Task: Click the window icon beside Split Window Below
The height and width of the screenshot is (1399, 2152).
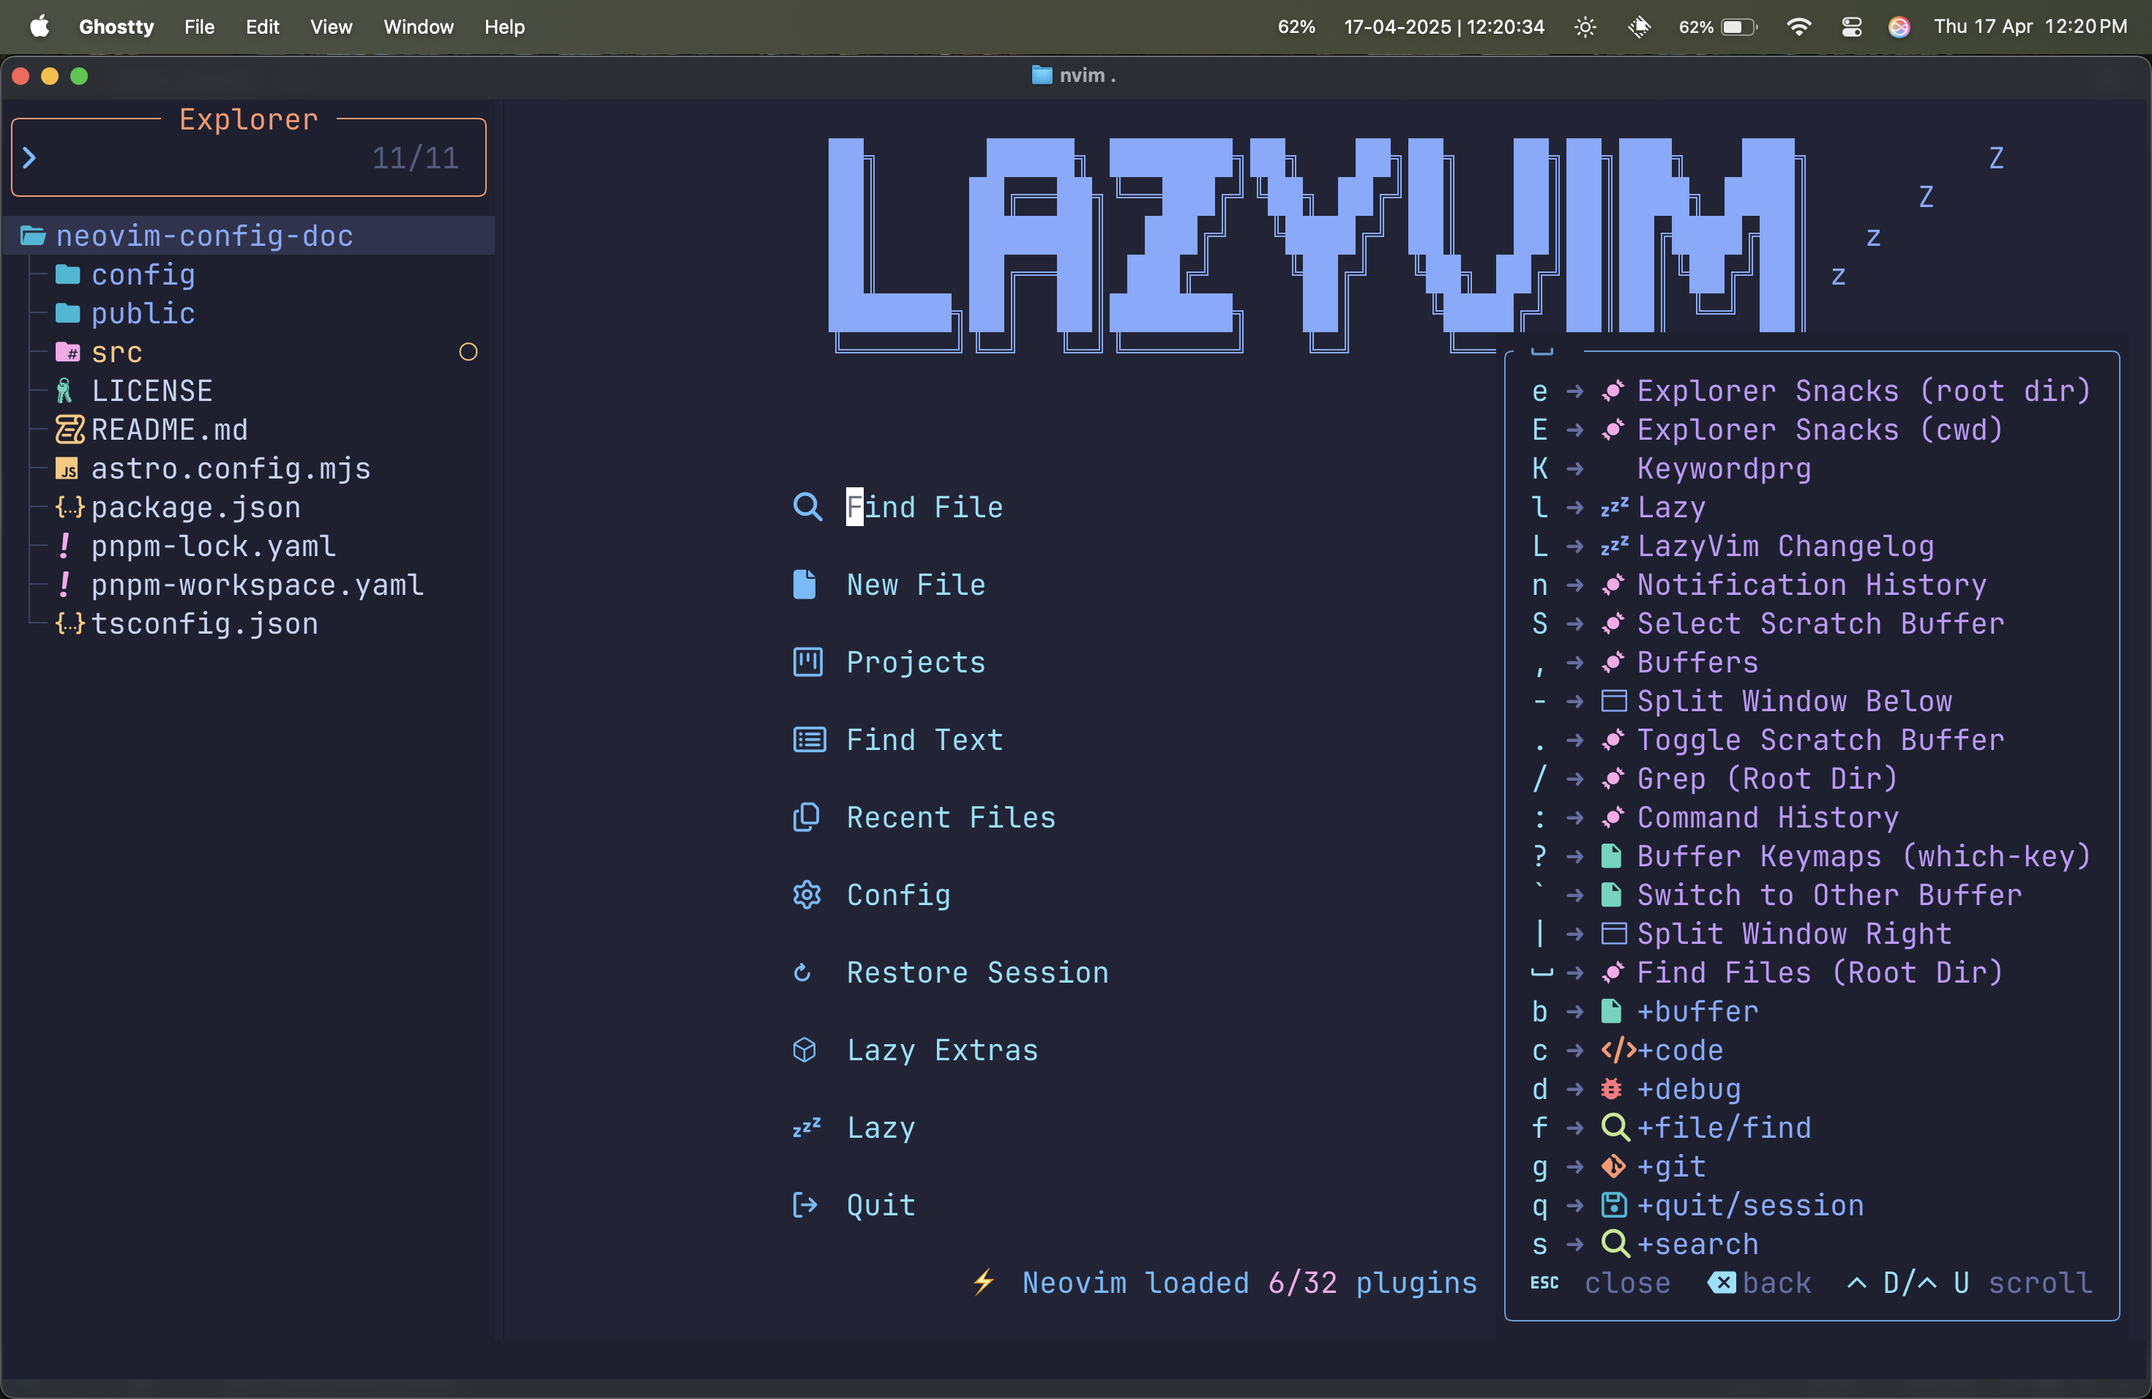Action: (x=1614, y=700)
